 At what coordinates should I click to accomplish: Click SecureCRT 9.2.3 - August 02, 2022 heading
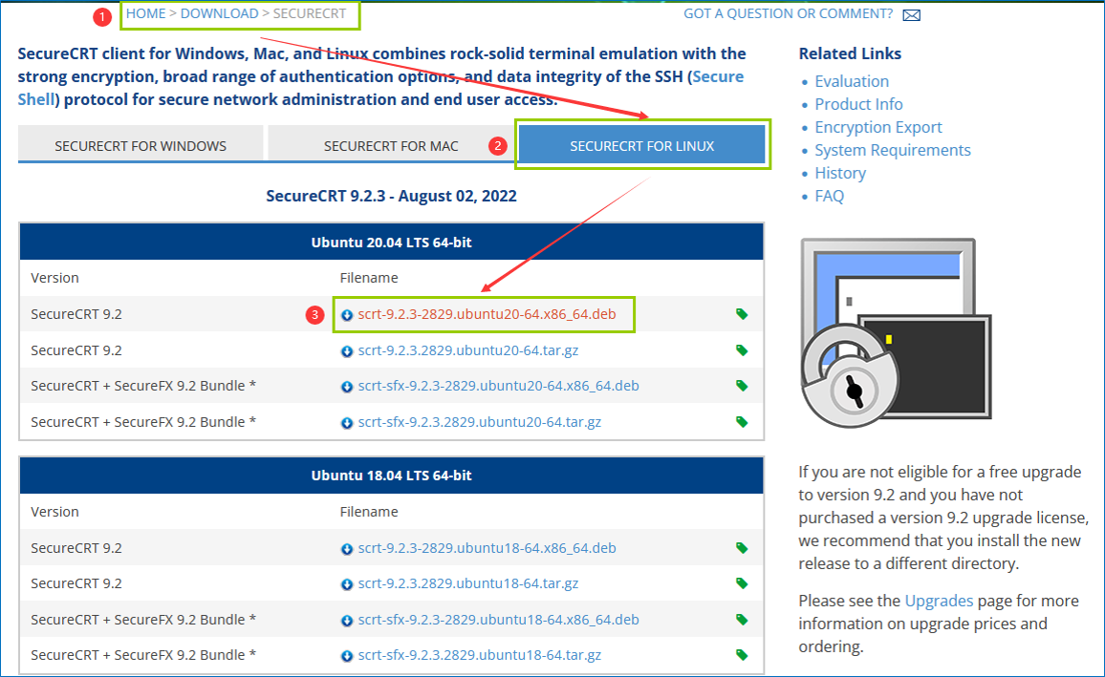(391, 196)
